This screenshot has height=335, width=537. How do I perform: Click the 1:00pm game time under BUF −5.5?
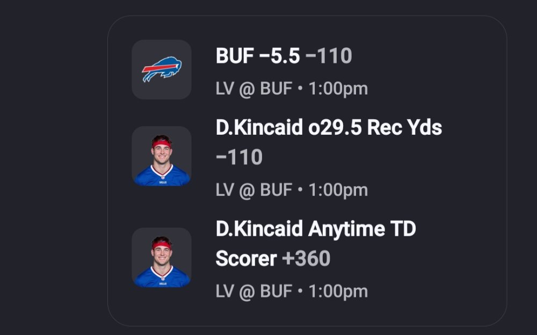click(338, 89)
